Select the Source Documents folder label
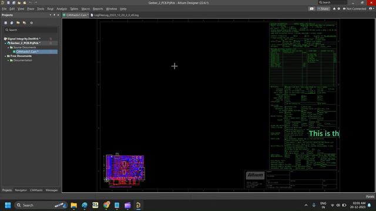Screen dimensions: 376x211 25,47
